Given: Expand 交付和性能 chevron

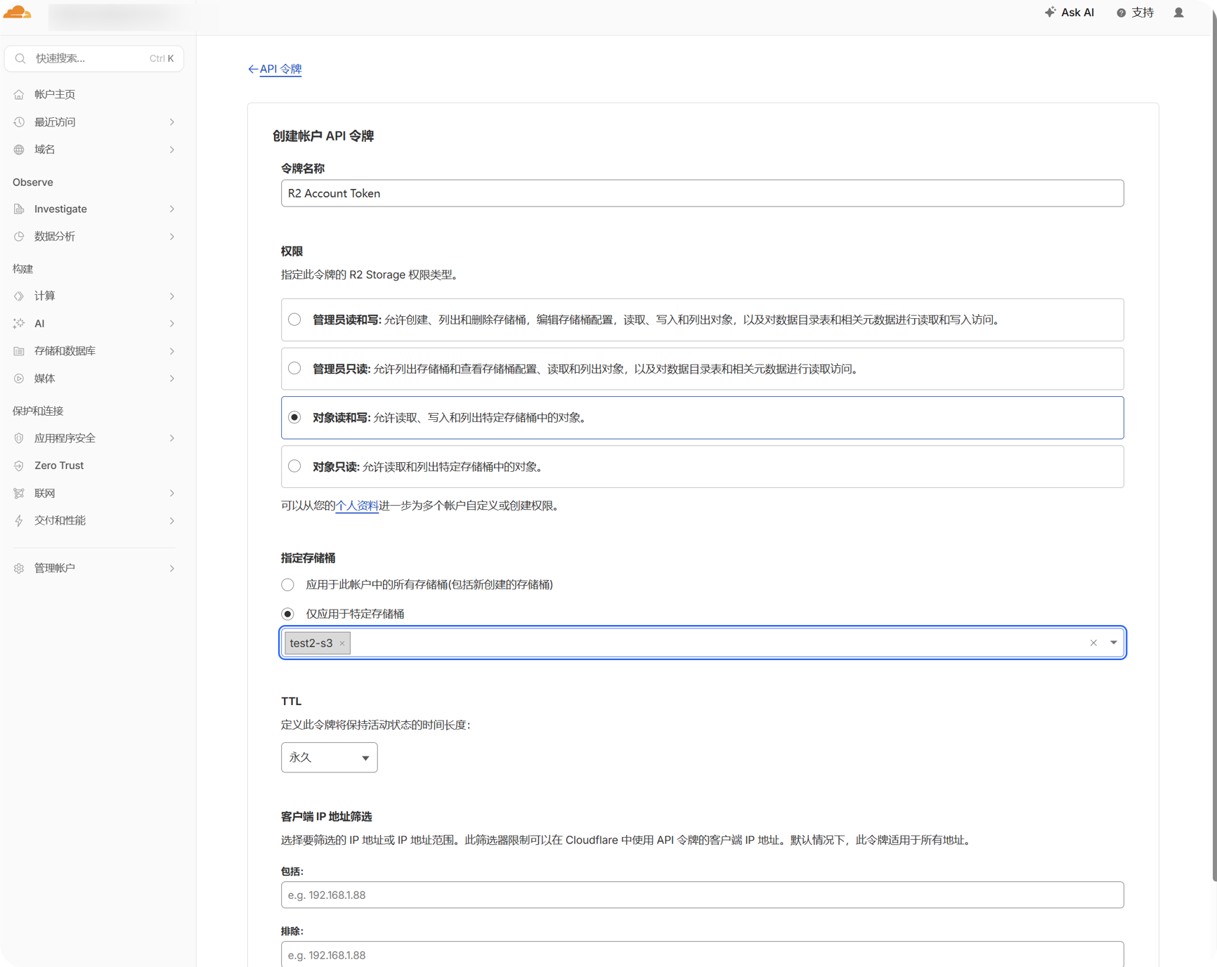Looking at the screenshot, I should coord(172,520).
